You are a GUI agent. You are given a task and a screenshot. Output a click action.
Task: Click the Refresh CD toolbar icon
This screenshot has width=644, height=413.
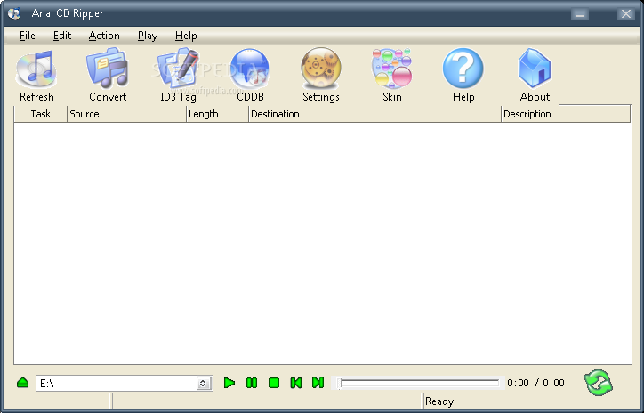click(36, 69)
